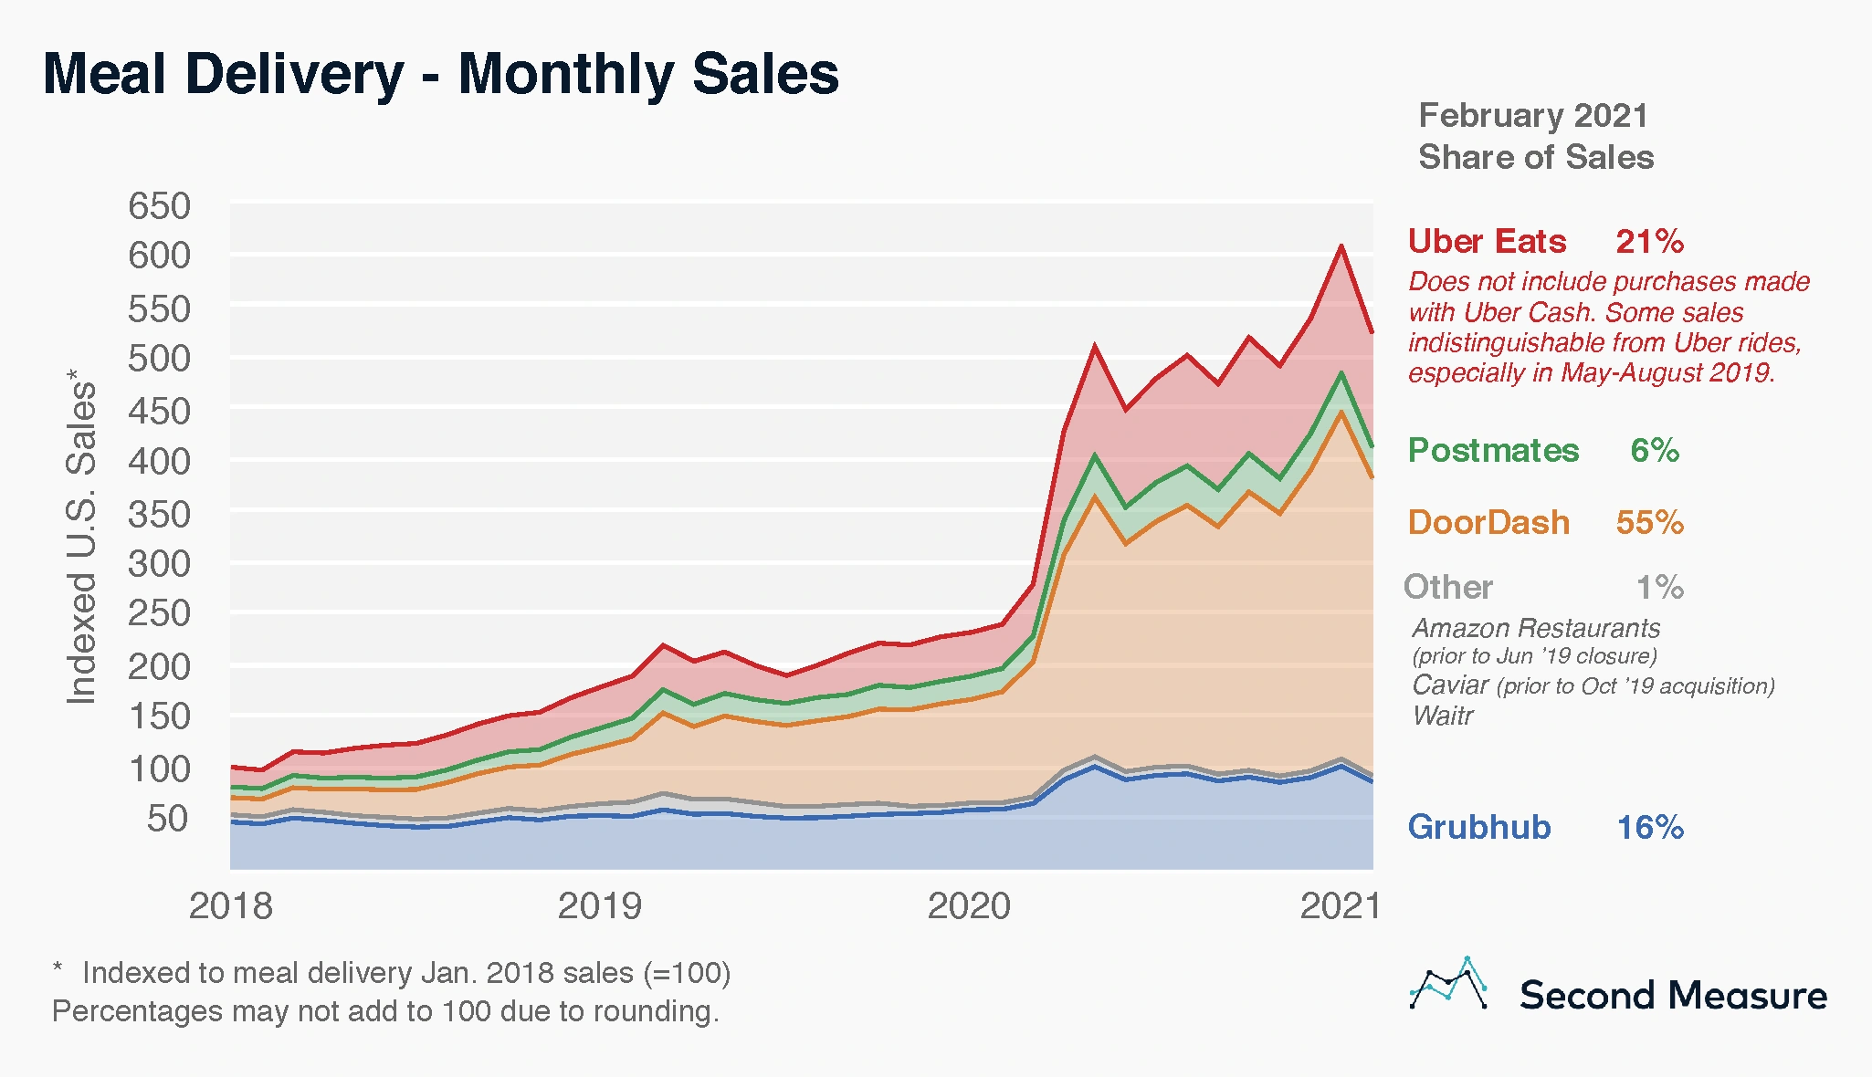Click the Meal Delivery - Monthly Sales title
Viewport: 1872px width, 1077px height.
pyautogui.click(x=440, y=75)
